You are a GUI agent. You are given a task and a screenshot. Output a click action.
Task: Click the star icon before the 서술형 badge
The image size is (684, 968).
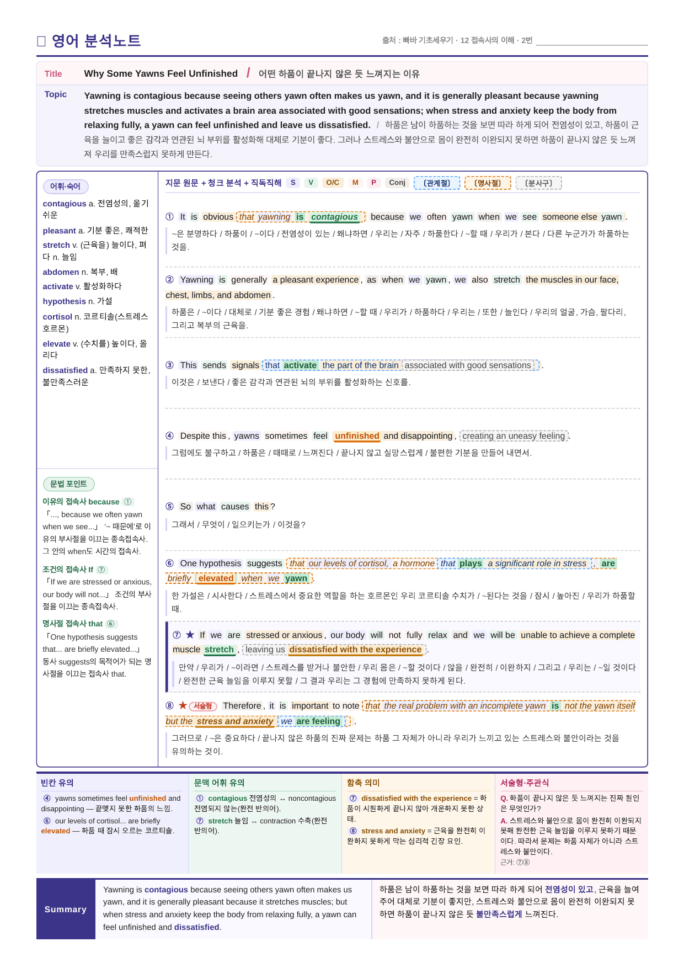pyautogui.click(x=183, y=705)
